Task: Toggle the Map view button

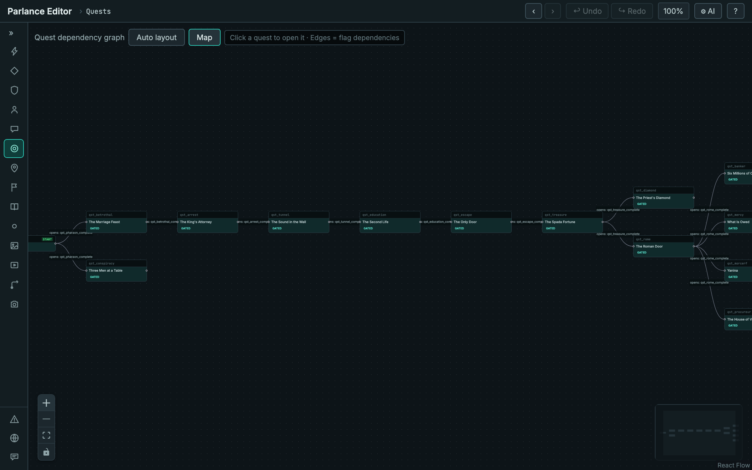Action: (204, 37)
